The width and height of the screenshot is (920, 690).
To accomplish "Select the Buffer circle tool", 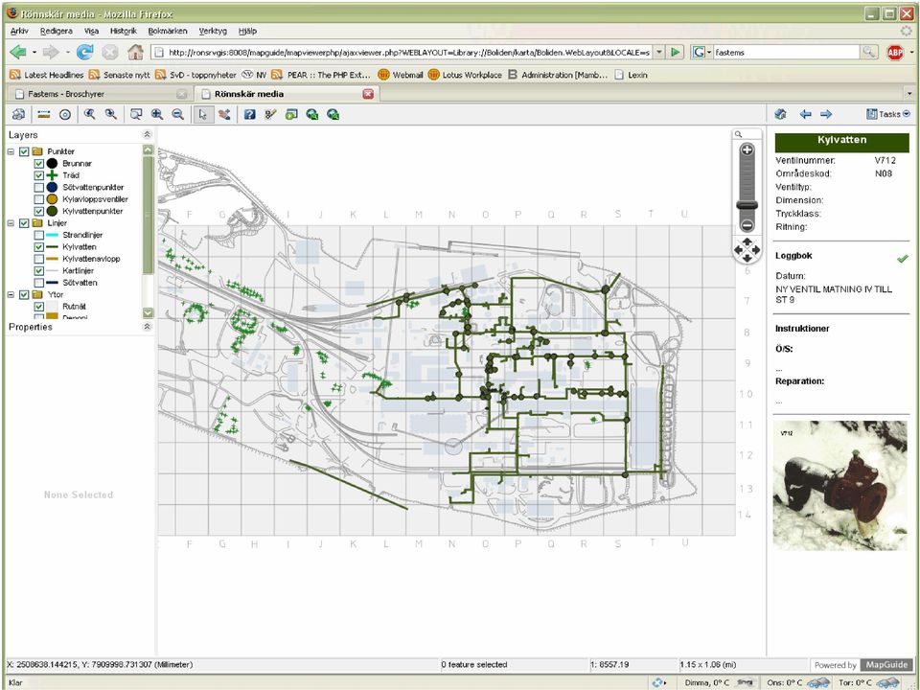I will [x=65, y=114].
